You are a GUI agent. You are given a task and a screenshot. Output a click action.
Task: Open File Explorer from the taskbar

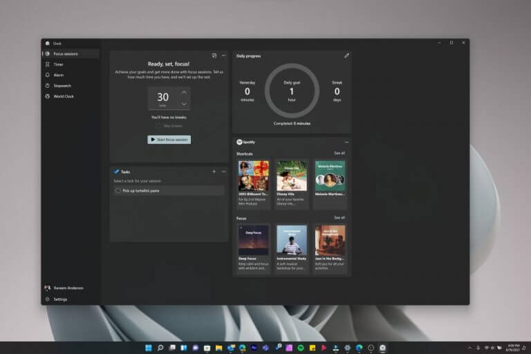click(218, 348)
